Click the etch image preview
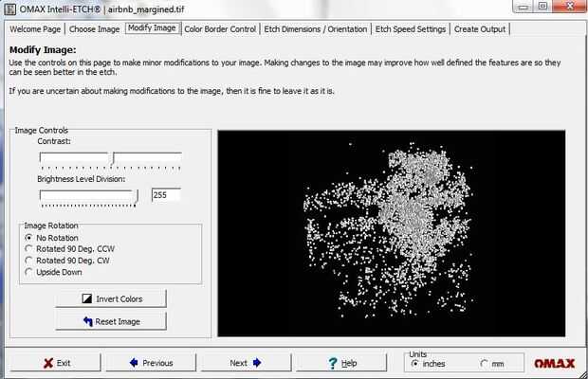Image resolution: width=588 pixels, height=379 pixels. click(x=392, y=233)
